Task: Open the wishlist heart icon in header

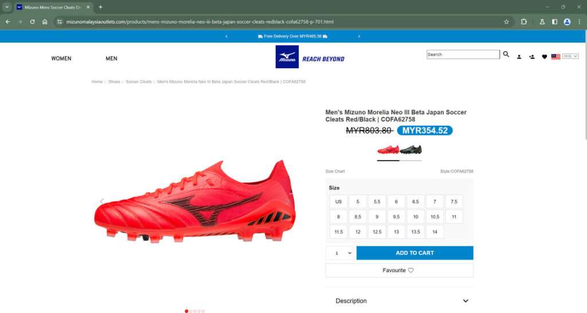Action: pyautogui.click(x=545, y=57)
